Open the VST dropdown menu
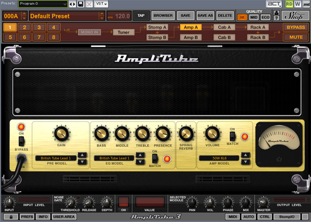 pos(102,4)
